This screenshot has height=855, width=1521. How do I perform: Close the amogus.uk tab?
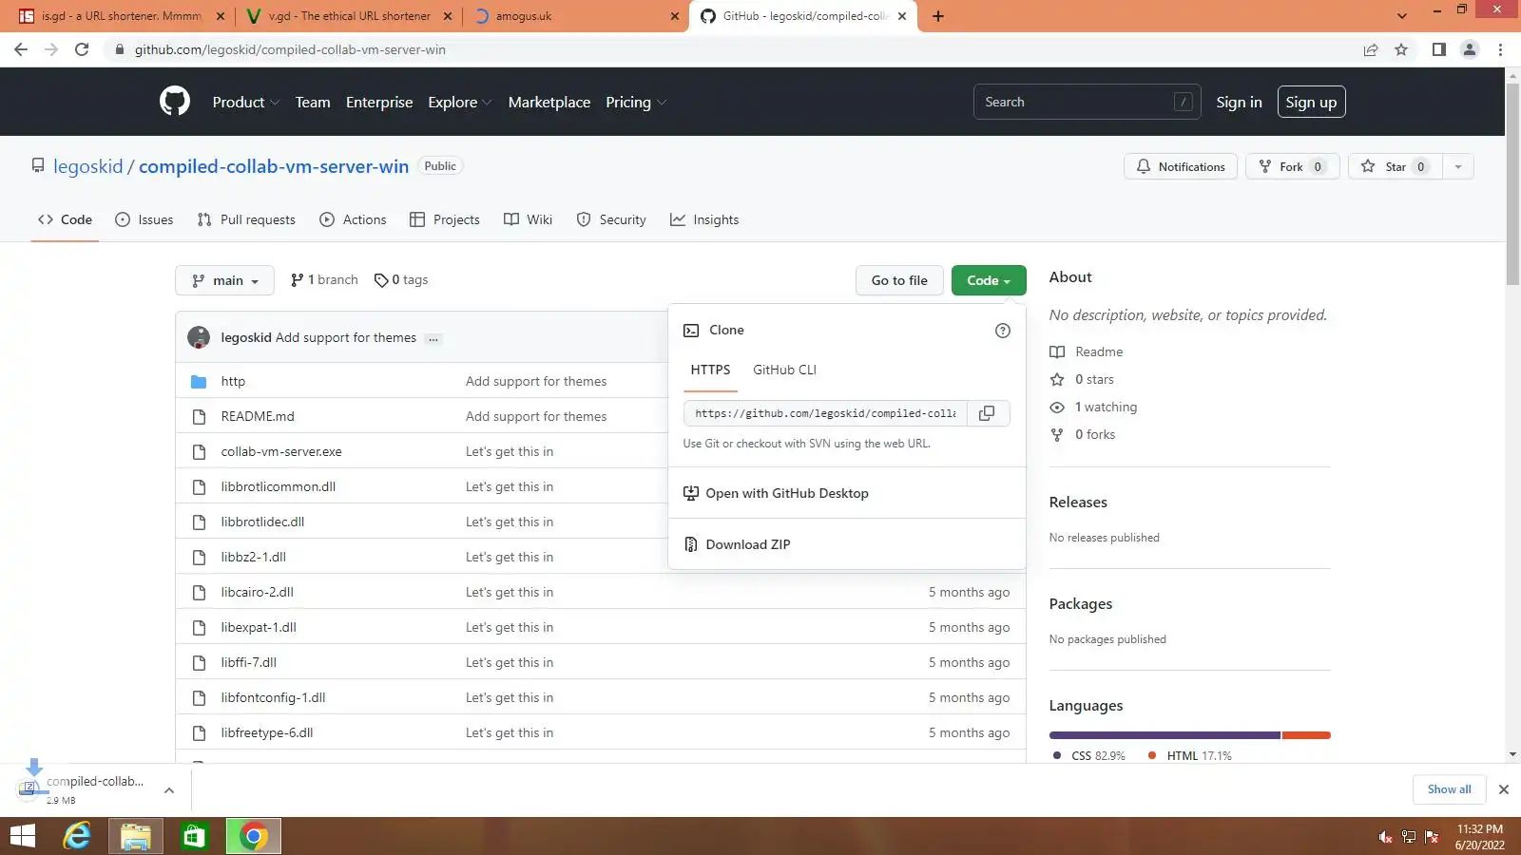[675, 16]
